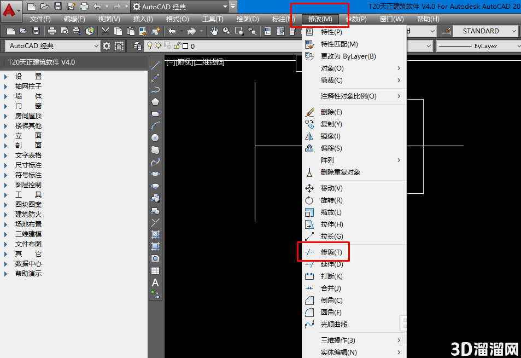Image resolution: width=521 pixels, height=358 pixels.
Task: Click the Cut scissors icon
Action: point(106,31)
